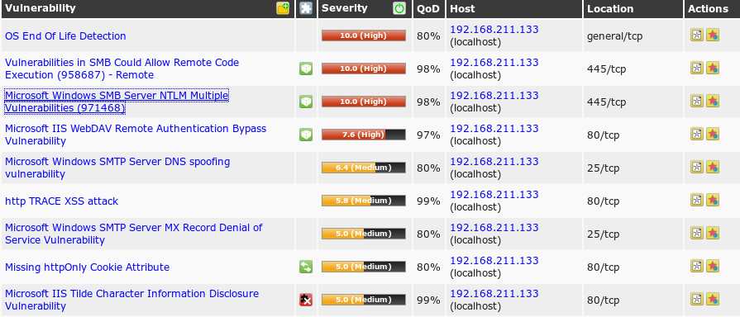Add override for SMB Remote Code Execution (958687)
Viewport: 740px width, 317px height.
pyautogui.click(x=713, y=68)
